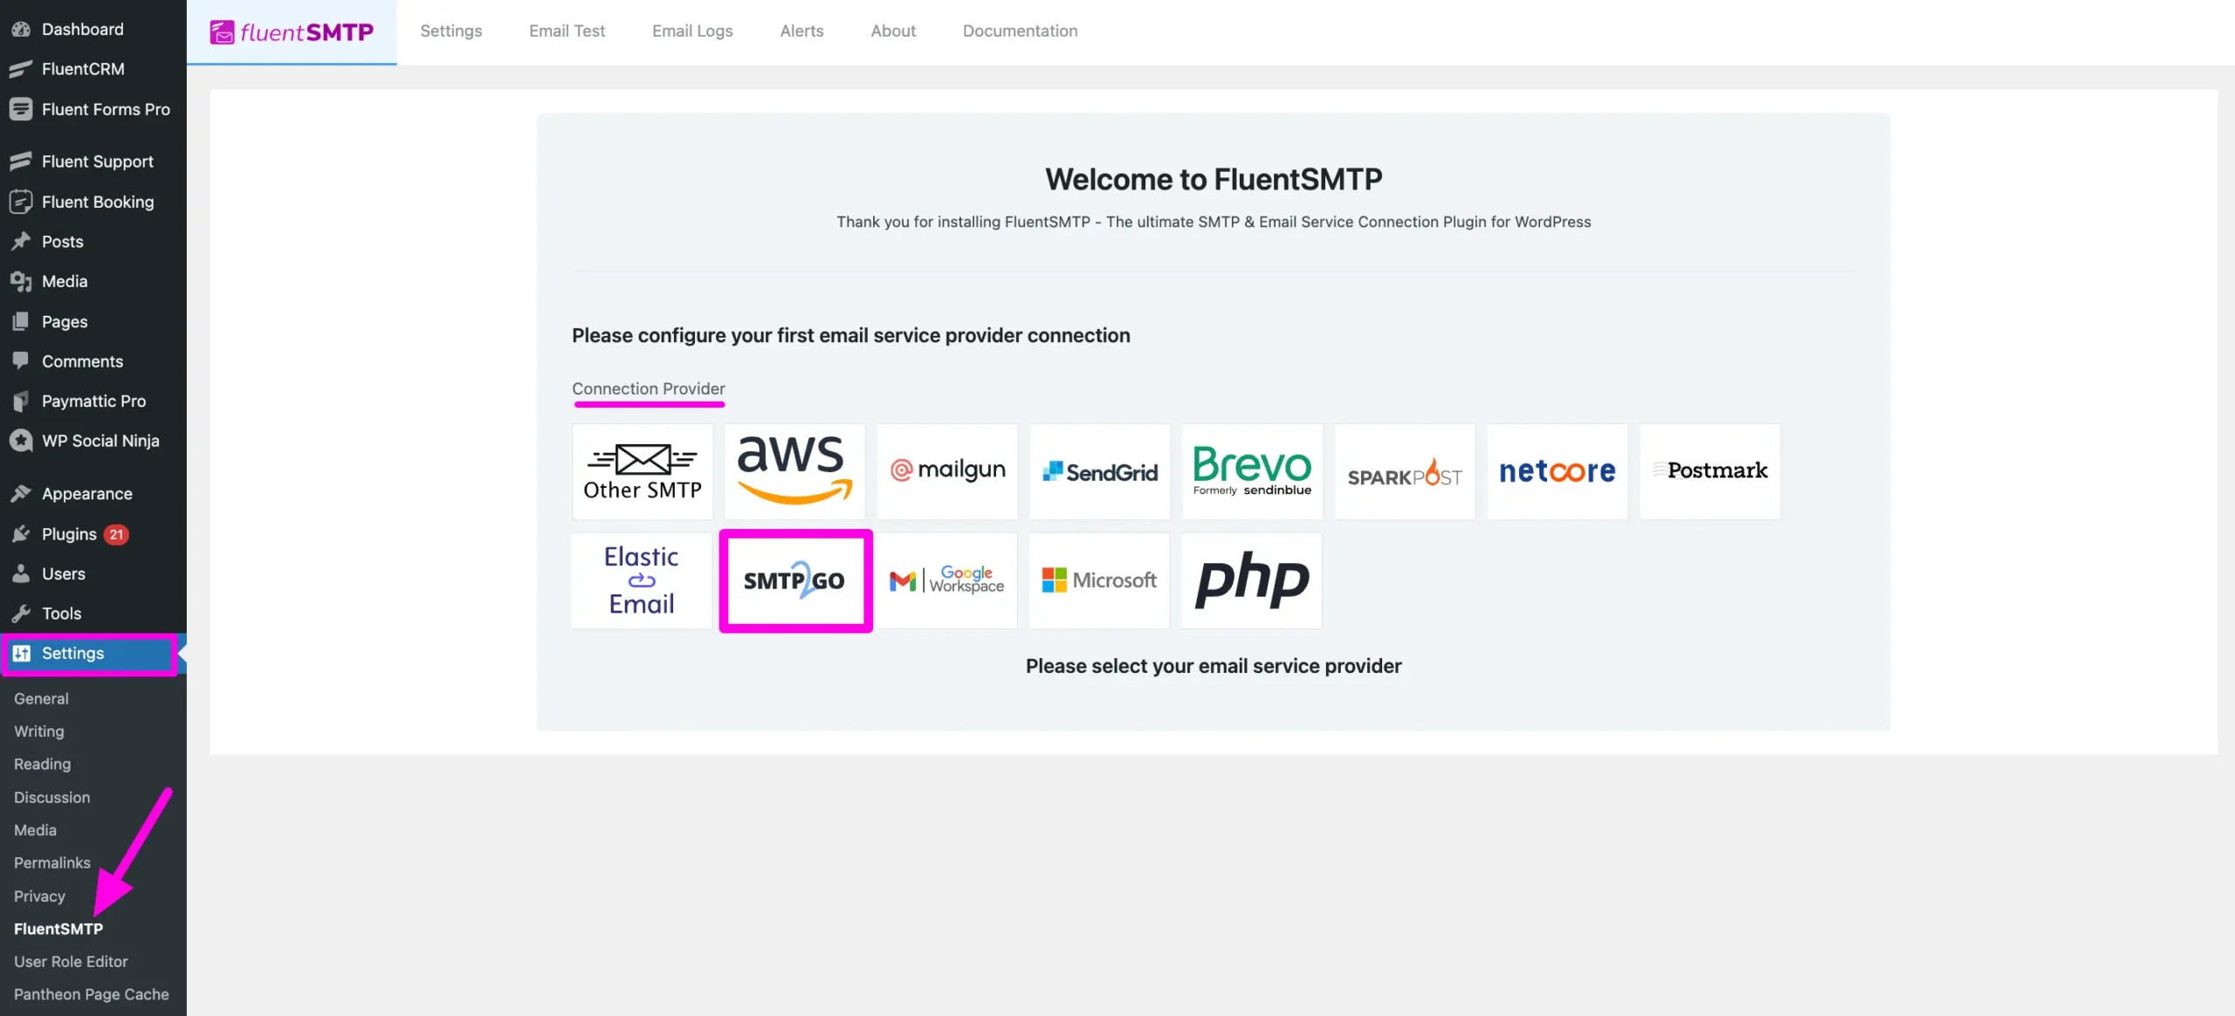Open Fluent Booking from the sidebar
The width and height of the screenshot is (2235, 1016).
[x=93, y=202]
